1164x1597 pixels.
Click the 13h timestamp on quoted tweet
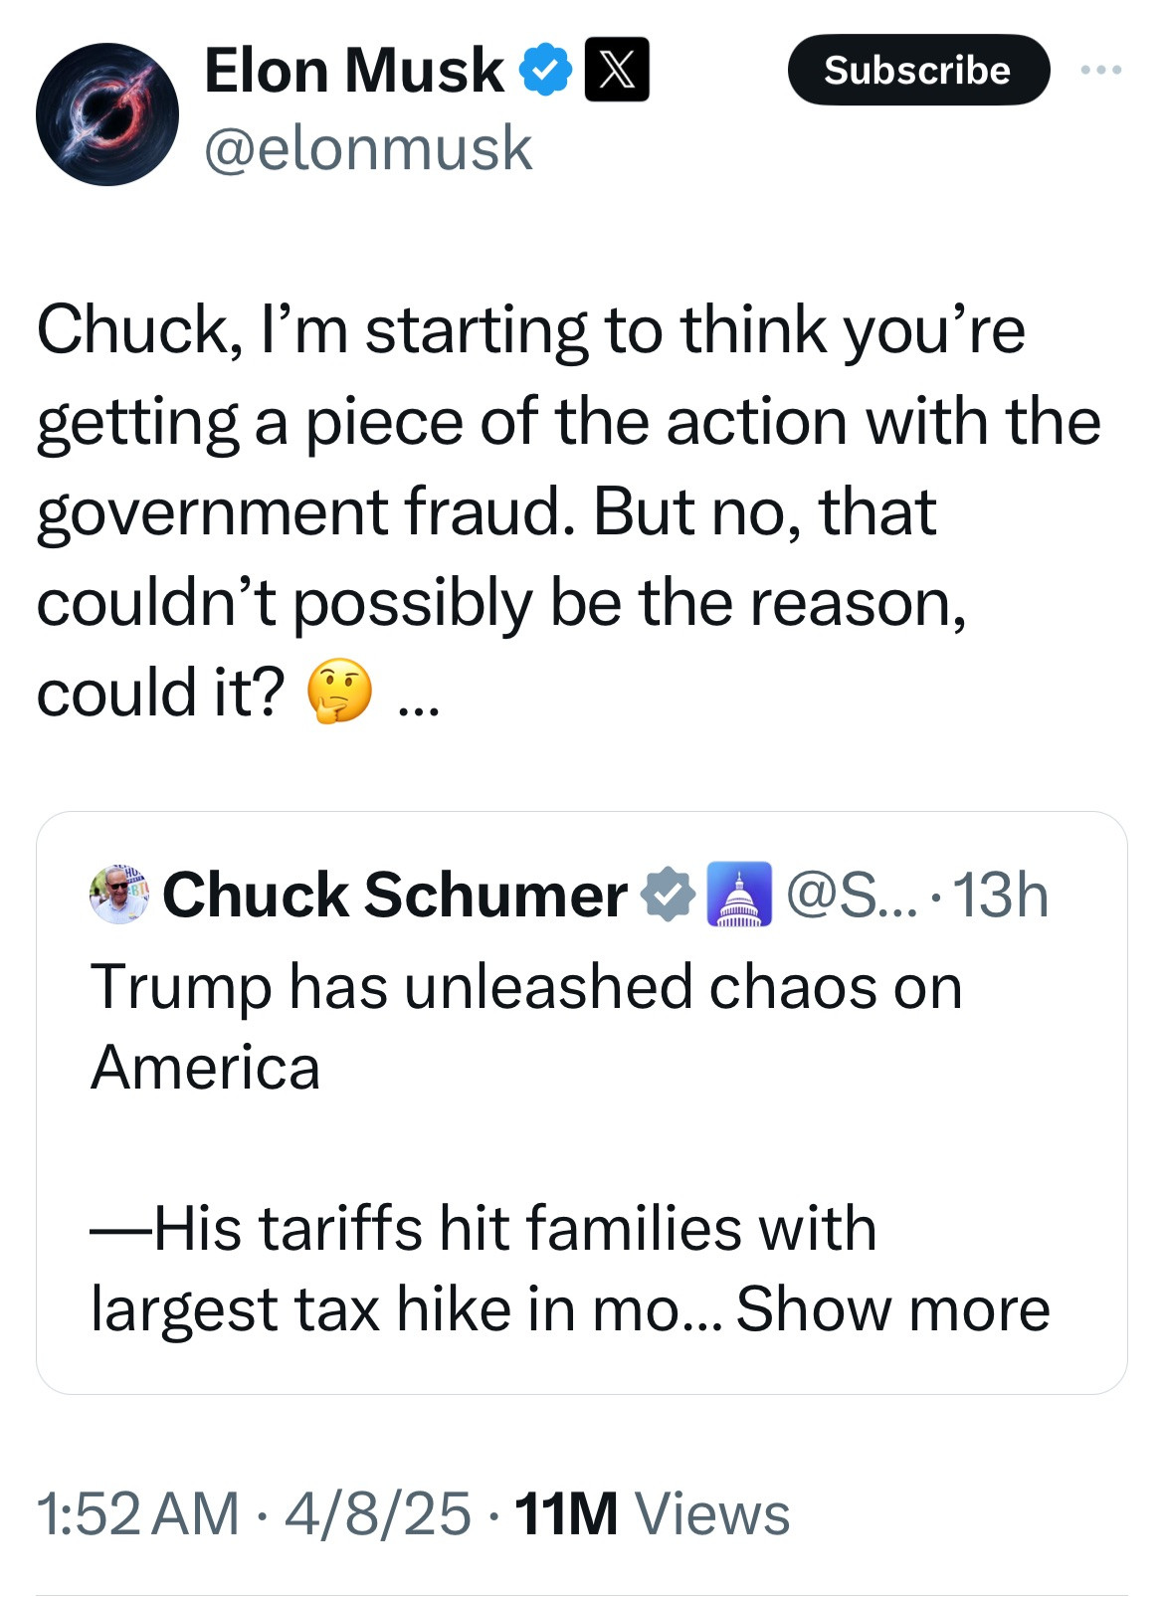[1000, 895]
